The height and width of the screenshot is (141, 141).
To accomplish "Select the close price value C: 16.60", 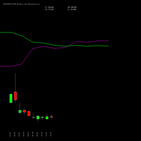I will pos(49,7).
